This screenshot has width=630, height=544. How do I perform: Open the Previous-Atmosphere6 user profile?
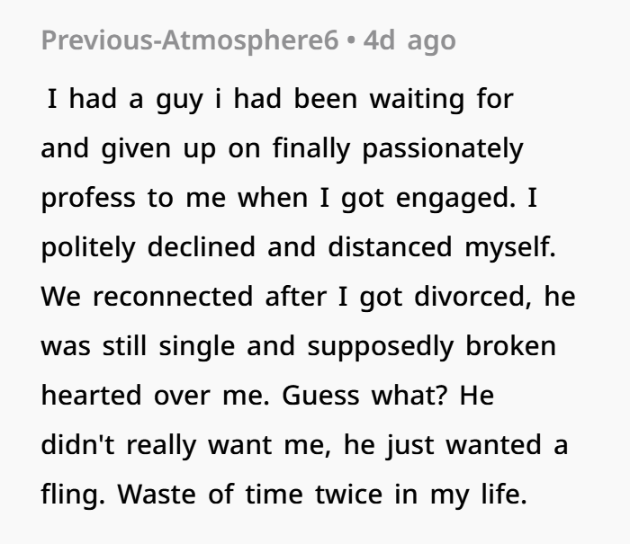coord(190,40)
